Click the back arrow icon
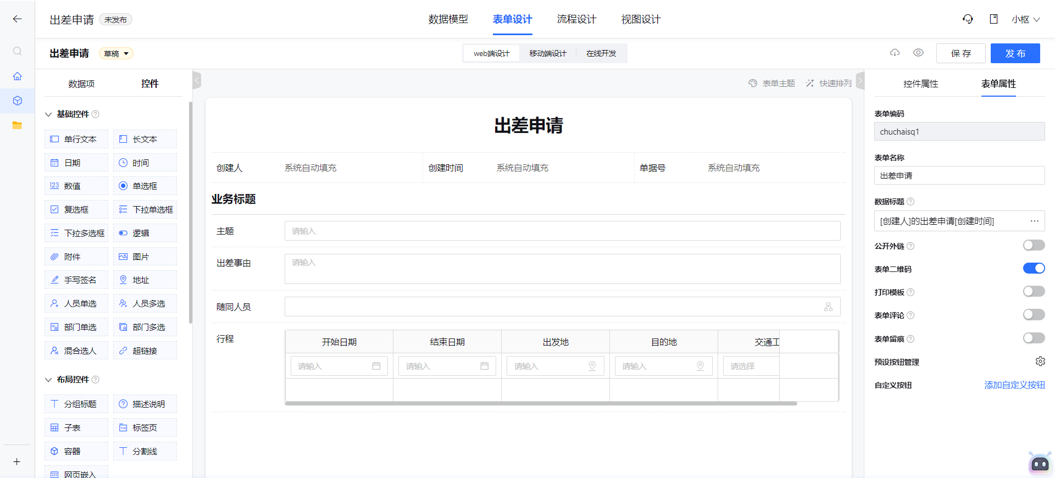Viewport: 1055px width, 478px height. (x=18, y=19)
